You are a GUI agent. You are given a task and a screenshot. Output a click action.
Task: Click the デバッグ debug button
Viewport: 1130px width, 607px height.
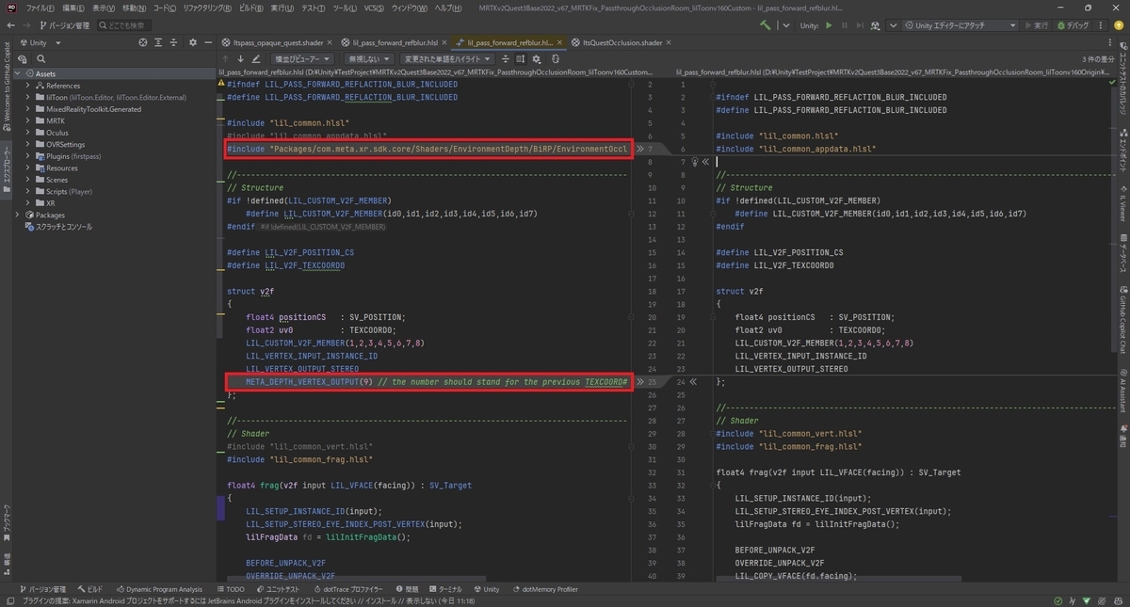point(1073,25)
